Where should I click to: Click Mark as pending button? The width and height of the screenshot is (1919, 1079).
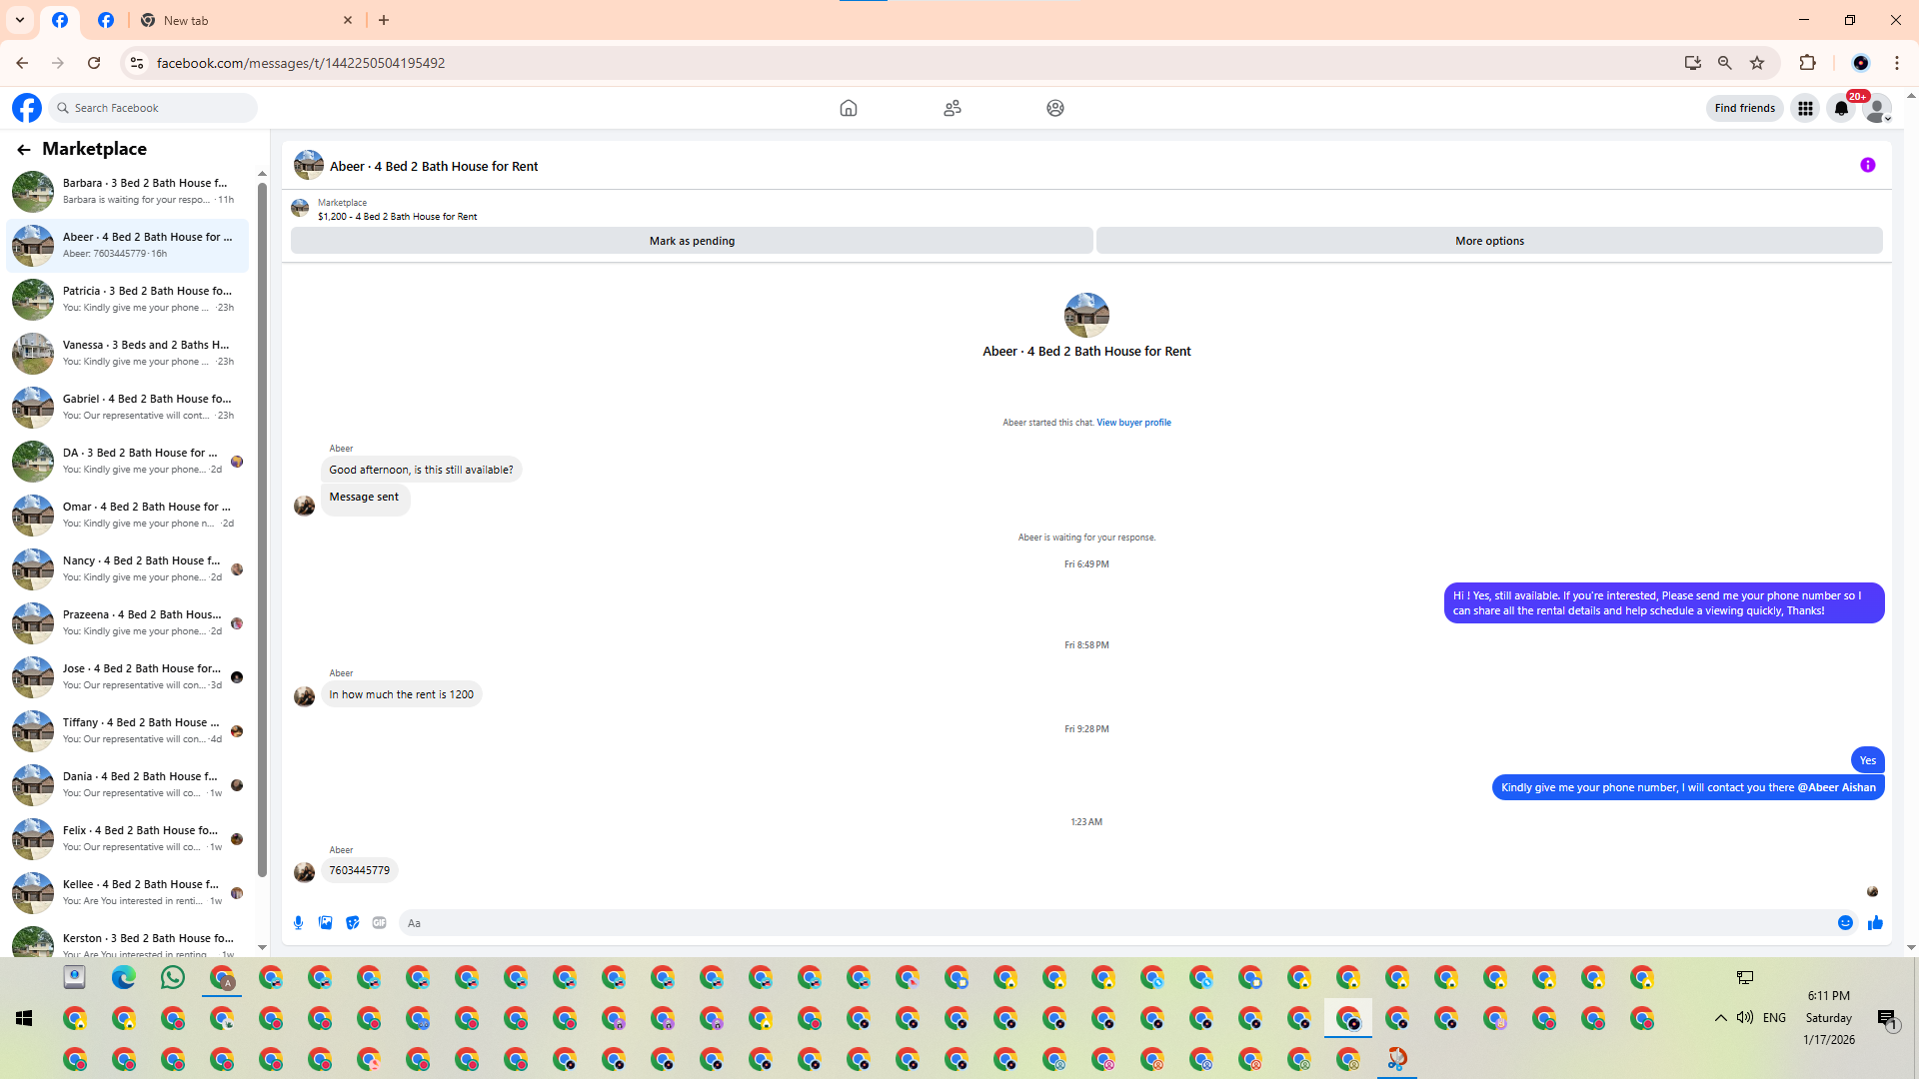tap(691, 241)
